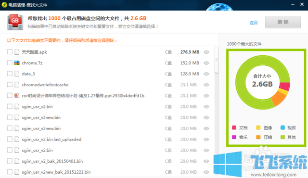The width and height of the screenshot is (308, 178).
Task: Click the red GB disk icon
Action: (15, 22)
